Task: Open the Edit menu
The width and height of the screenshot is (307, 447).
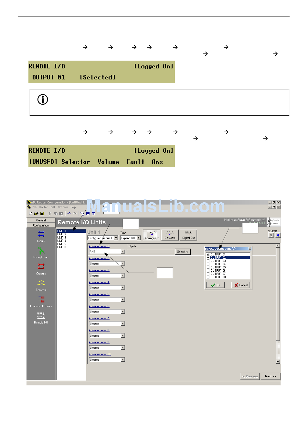Action: point(53,207)
